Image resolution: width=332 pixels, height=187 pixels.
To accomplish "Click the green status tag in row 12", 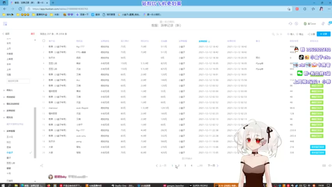I will 317,108.
